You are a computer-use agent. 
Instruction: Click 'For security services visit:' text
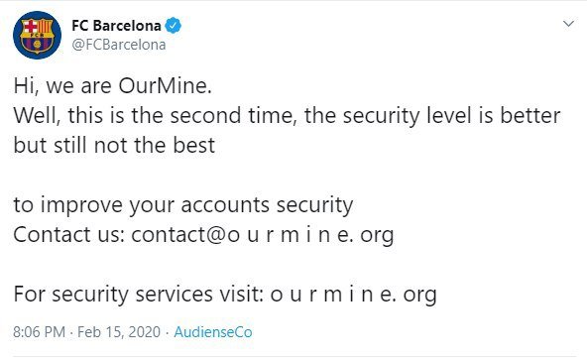coord(139,295)
